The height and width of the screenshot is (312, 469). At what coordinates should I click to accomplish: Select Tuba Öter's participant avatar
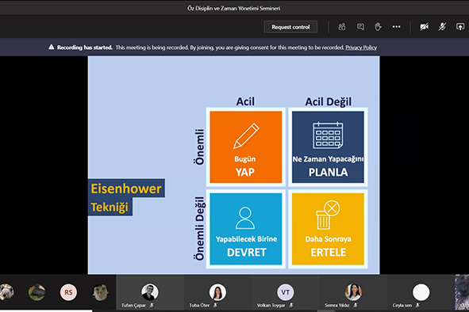pos(217,292)
